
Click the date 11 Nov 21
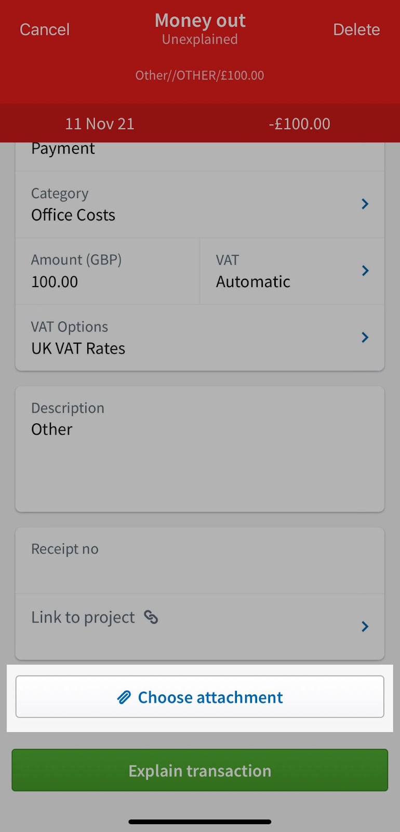[100, 123]
